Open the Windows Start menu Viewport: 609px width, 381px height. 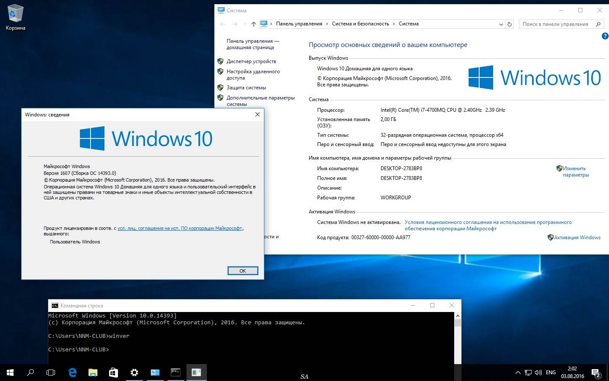(10, 373)
